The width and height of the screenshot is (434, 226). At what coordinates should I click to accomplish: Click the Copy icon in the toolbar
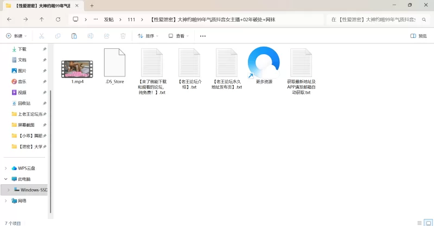tap(58, 36)
